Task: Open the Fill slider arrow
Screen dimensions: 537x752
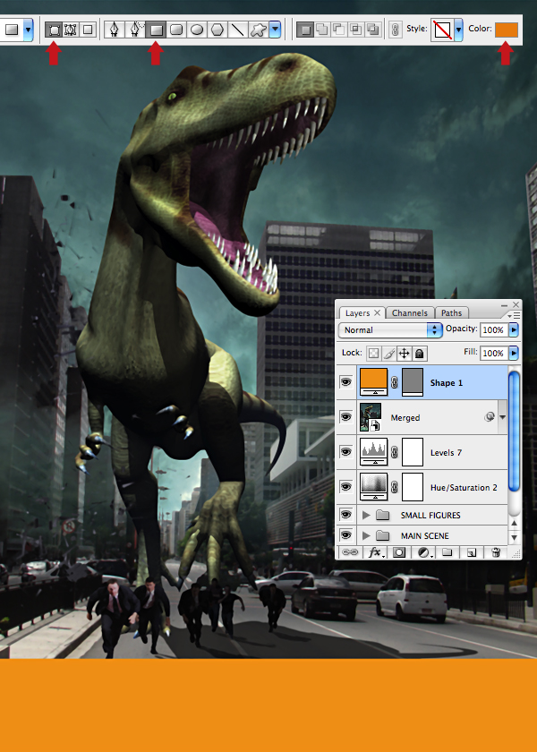Action: (514, 353)
